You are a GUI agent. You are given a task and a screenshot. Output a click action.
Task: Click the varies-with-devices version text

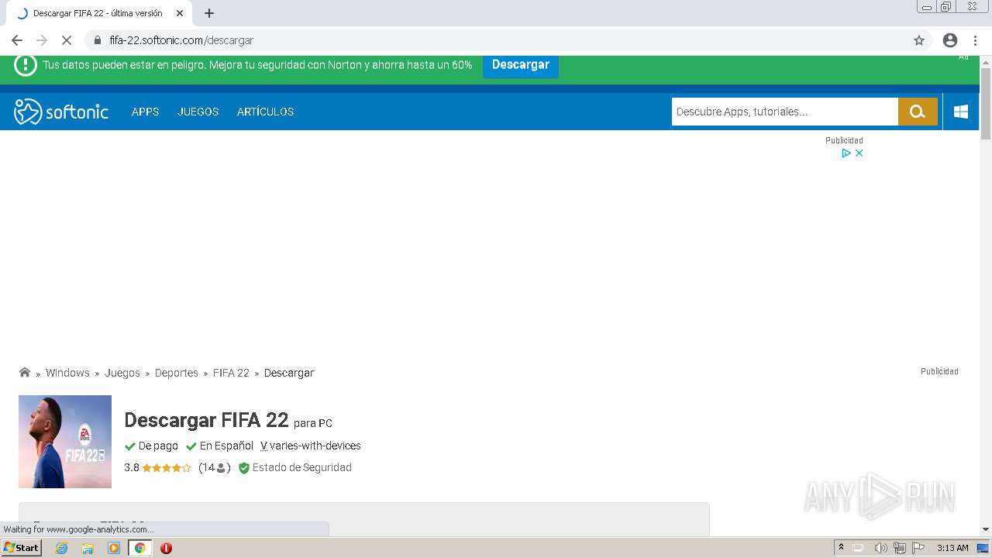coord(315,446)
